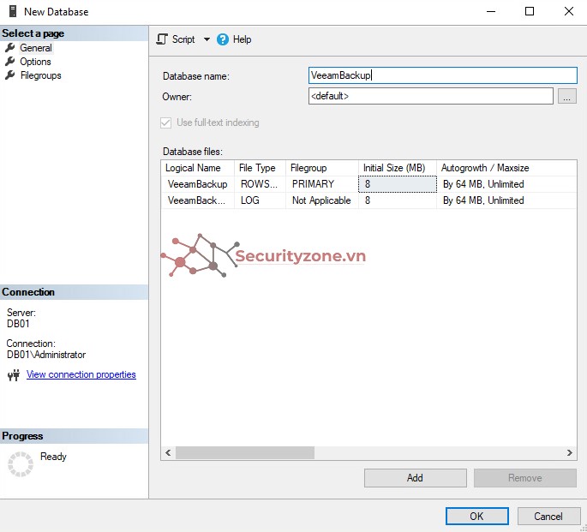Click DB01\Administrator connection text

coord(46,355)
